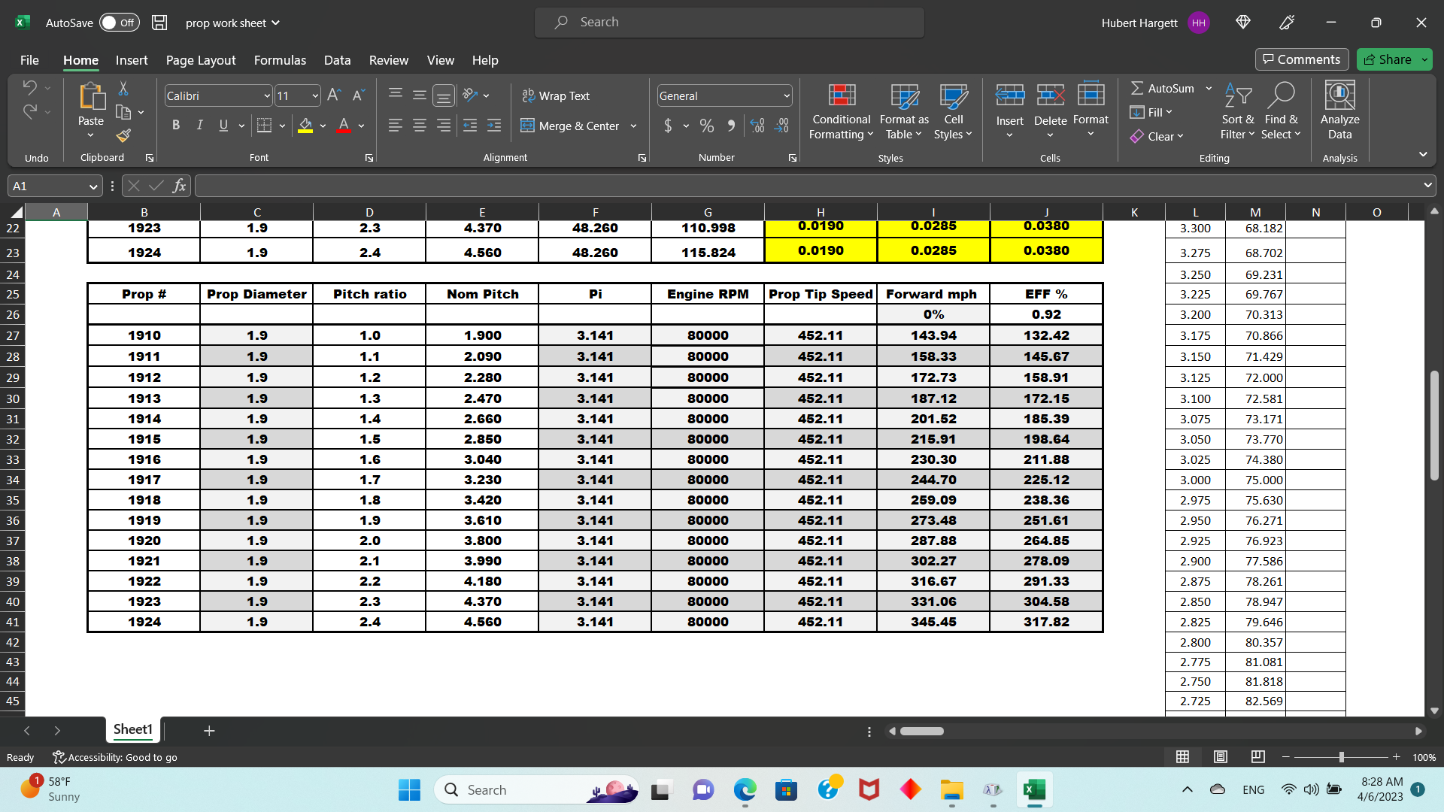Image resolution: width=1444 pixels, height=812 pixels.
Task: Click the Save icon in title bar
Action: pos(159,23)
